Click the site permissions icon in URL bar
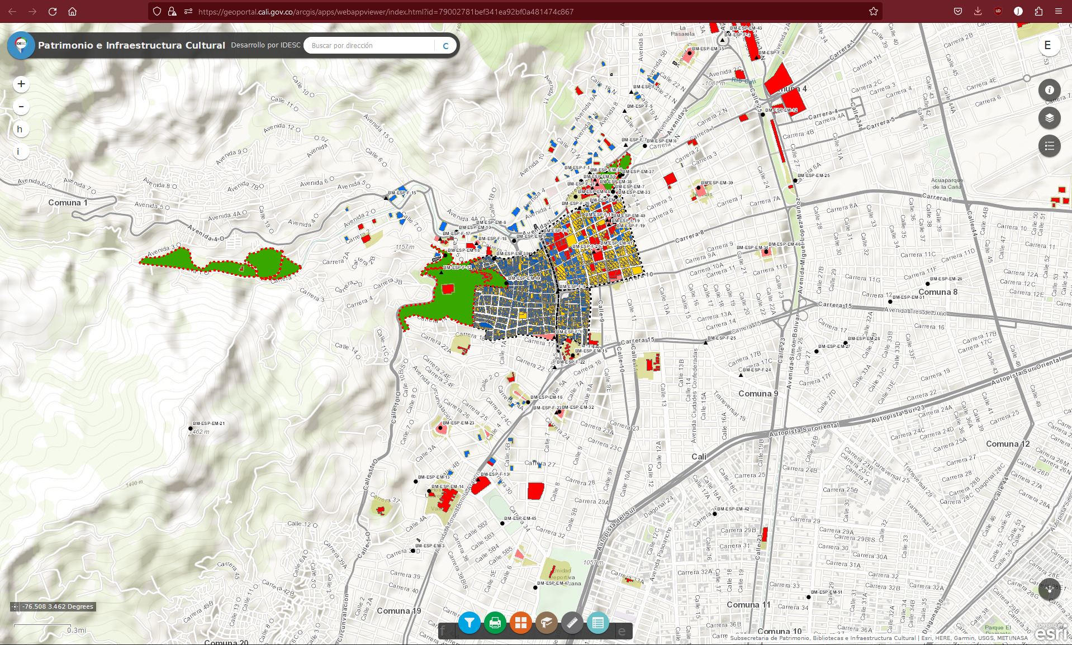Image resolution: width=1072 pixels, height=645 pixels. point(188,11)
